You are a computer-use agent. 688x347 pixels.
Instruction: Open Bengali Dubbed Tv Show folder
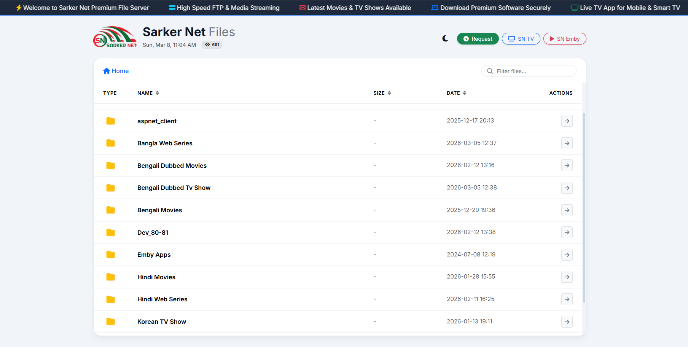click(x=174, y=188)
